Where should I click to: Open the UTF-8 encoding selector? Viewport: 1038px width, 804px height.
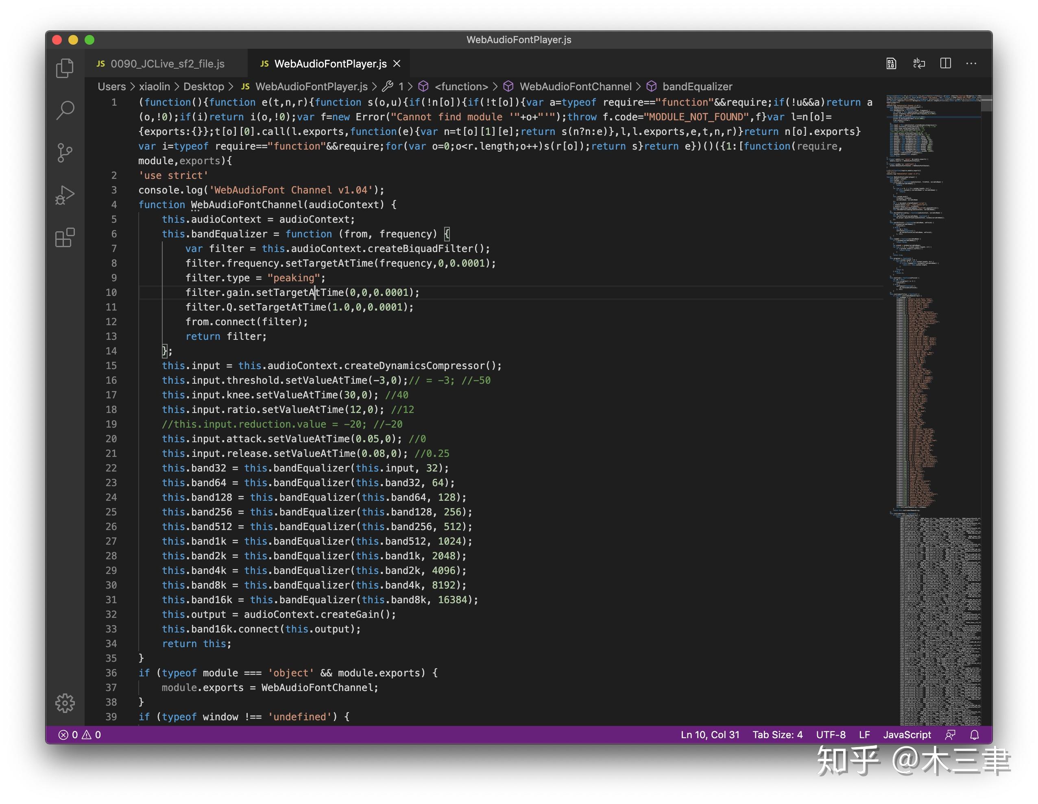[x=831, y=734]
